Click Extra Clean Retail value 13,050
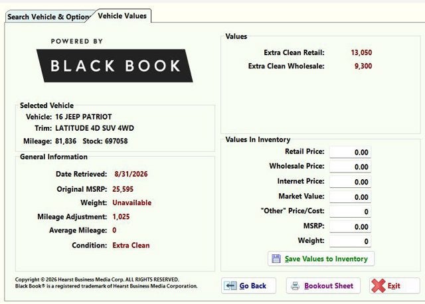This screenshot has width=425, height=304. pyautogui.click(x=361, y=52)
